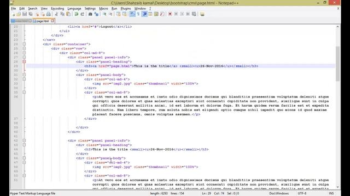Screen dimensions: 350x196
Task: Toggle word wrap in toolbar
Action: (132, 14)
